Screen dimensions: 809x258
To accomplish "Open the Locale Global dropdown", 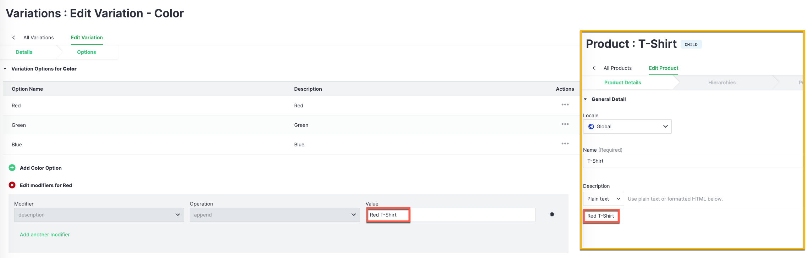I will tap(627, 127).
